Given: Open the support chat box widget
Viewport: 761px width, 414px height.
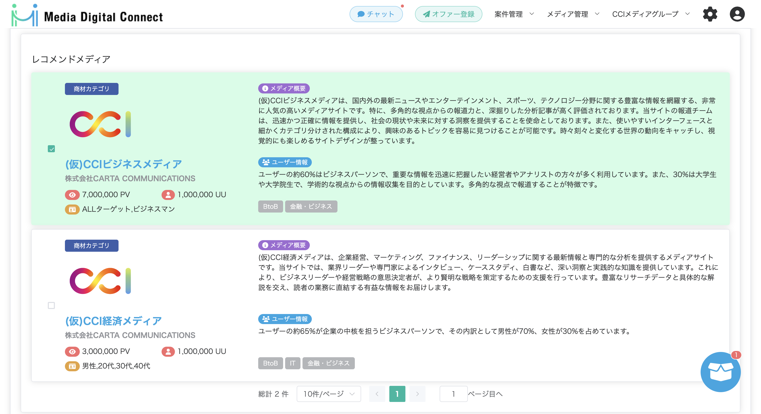Looking at the screenshot, I should point(720,372).
